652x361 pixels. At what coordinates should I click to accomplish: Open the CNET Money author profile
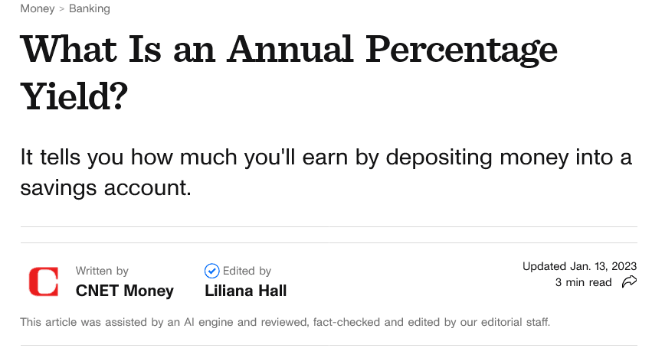[125, 291]
